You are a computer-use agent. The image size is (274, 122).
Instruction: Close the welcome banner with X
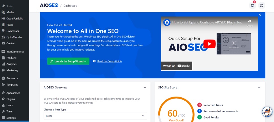pos(260,15)
